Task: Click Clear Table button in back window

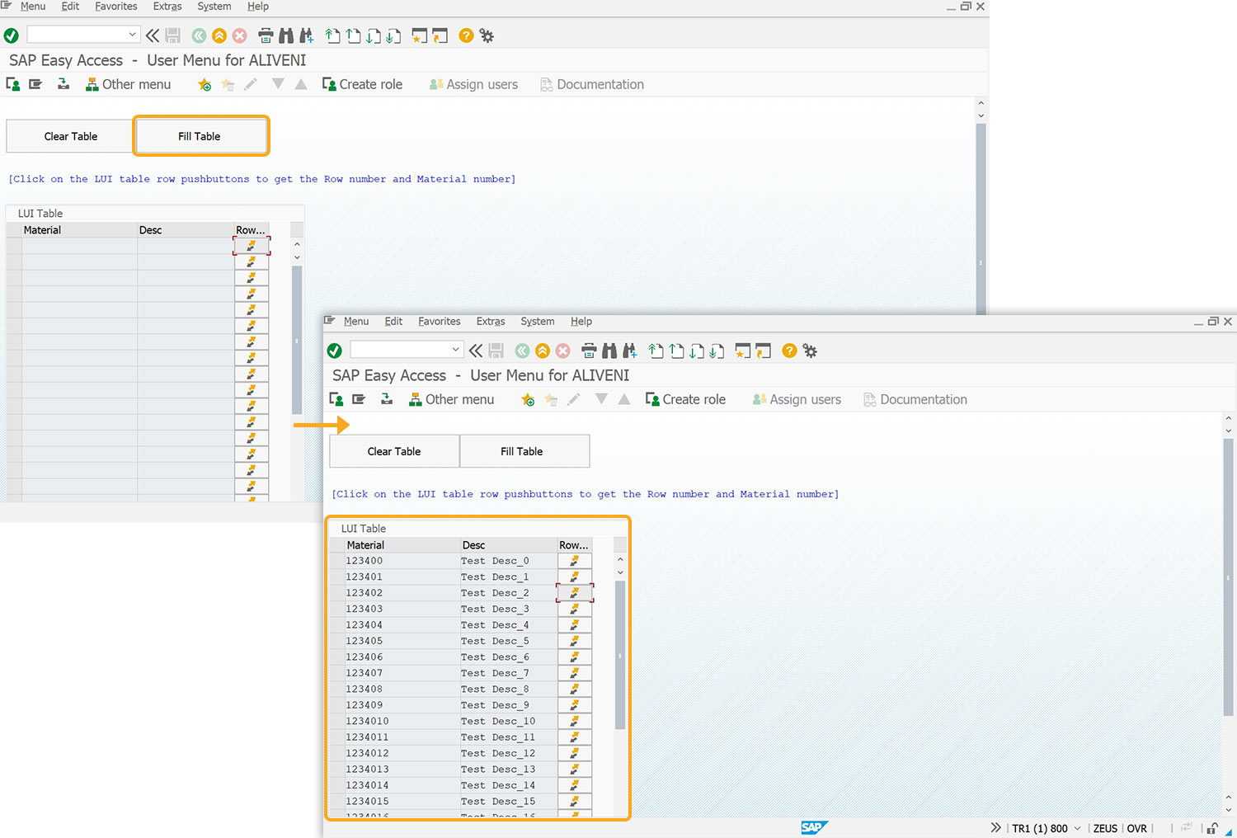Action: point(70,136)
